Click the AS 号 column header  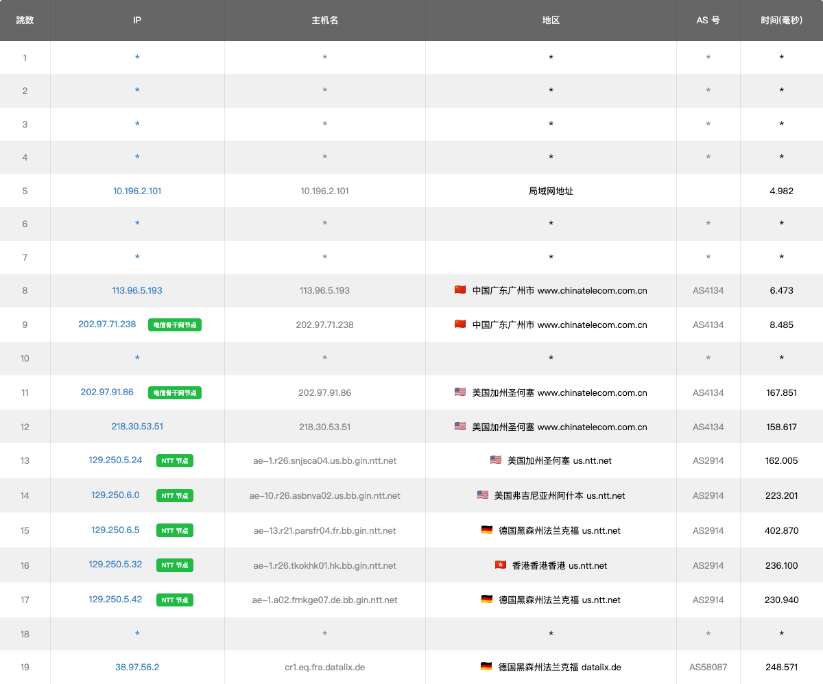coord(708,21)
